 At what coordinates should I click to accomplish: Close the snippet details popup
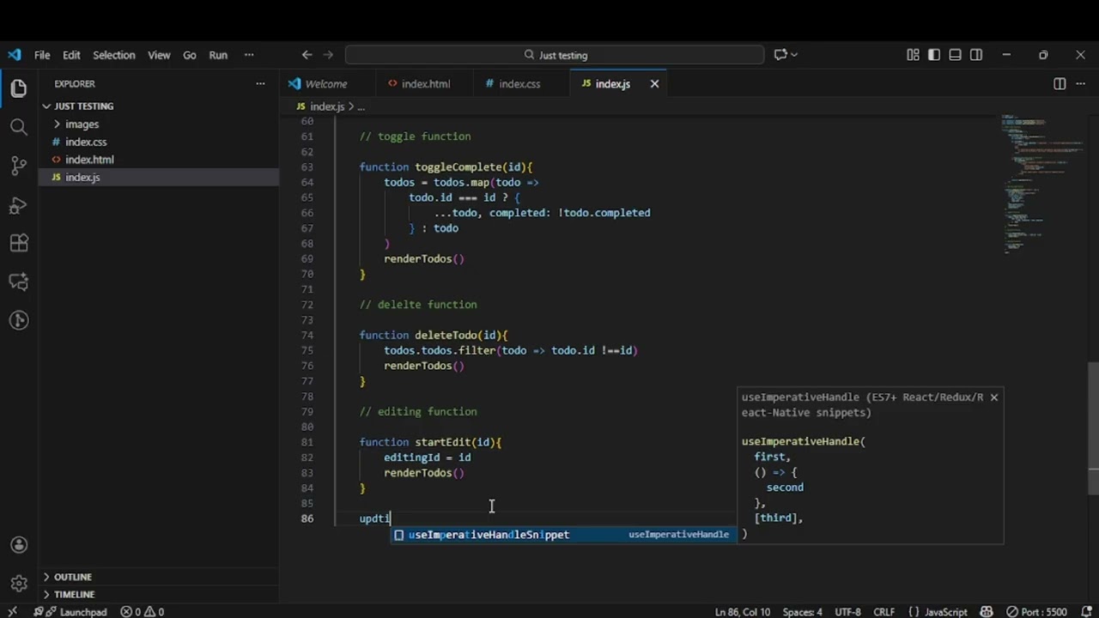[993, 397]
